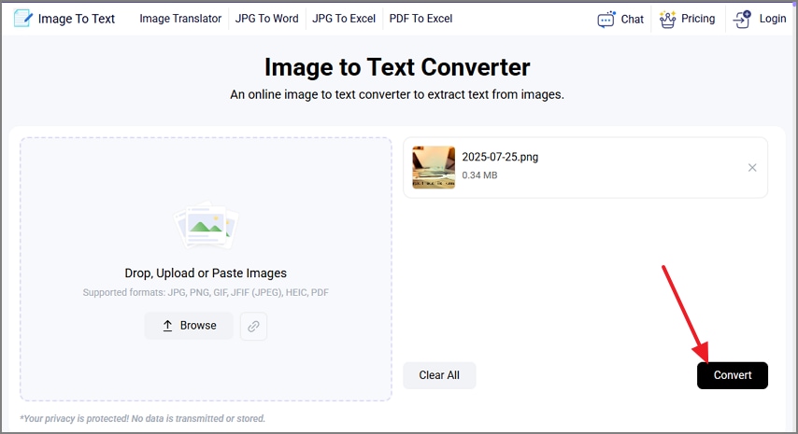798x434 pixels.
Task: Click the Image to Text Converter heading
Action: 397,67
